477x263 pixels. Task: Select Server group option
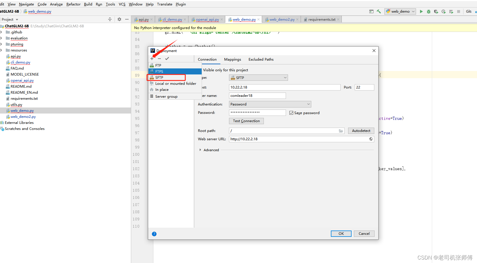(x=175, y=97)
